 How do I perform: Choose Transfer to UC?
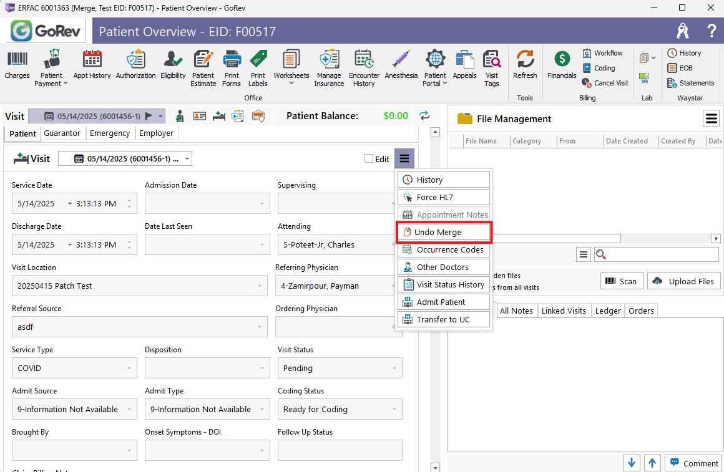pyautogui.click(x=444, y=319)
